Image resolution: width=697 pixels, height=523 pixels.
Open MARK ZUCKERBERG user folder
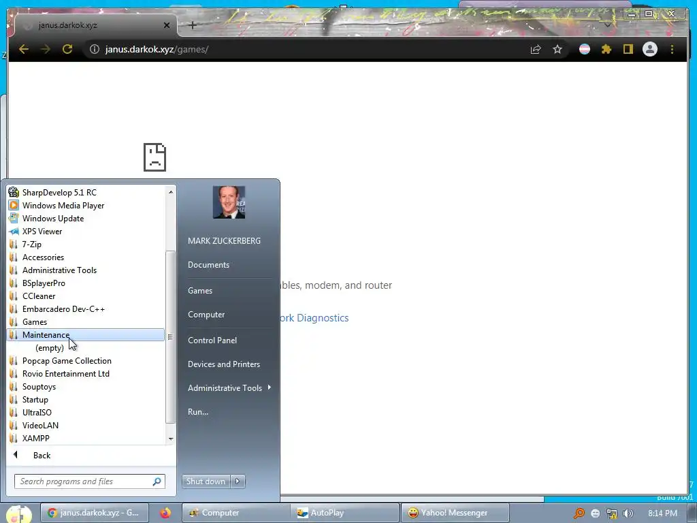[x=224, y=240]
